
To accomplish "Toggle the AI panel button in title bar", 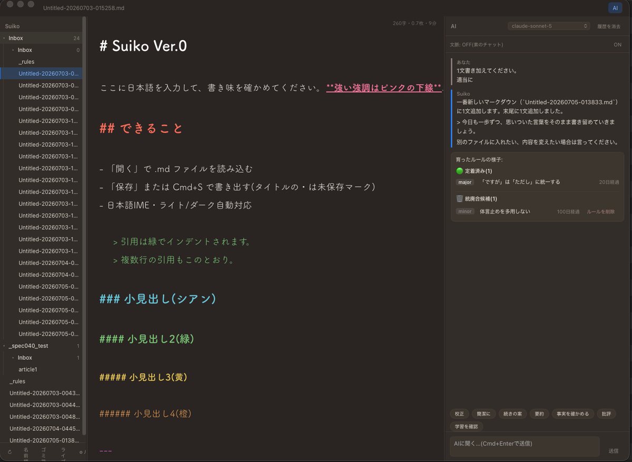I will [x=615, y=7].
